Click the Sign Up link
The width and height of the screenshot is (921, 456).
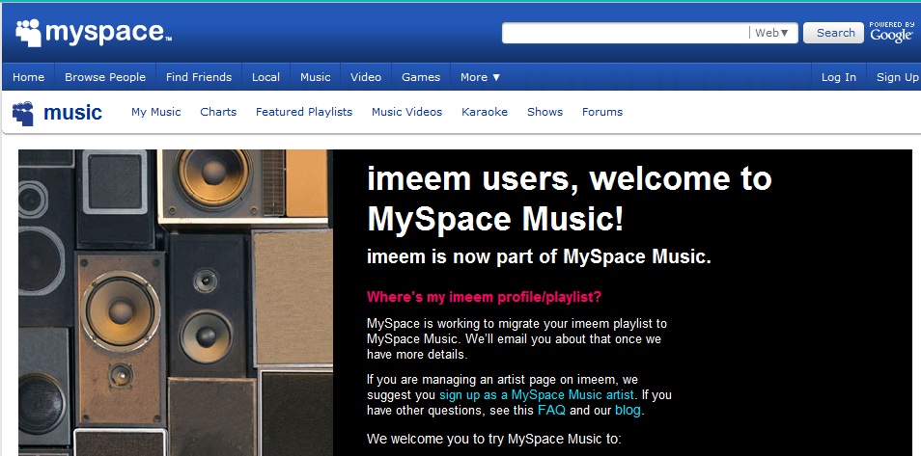(898, 77)
